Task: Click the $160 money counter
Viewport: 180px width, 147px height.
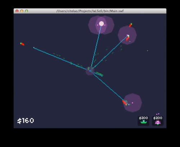Action: coord(26,121)
